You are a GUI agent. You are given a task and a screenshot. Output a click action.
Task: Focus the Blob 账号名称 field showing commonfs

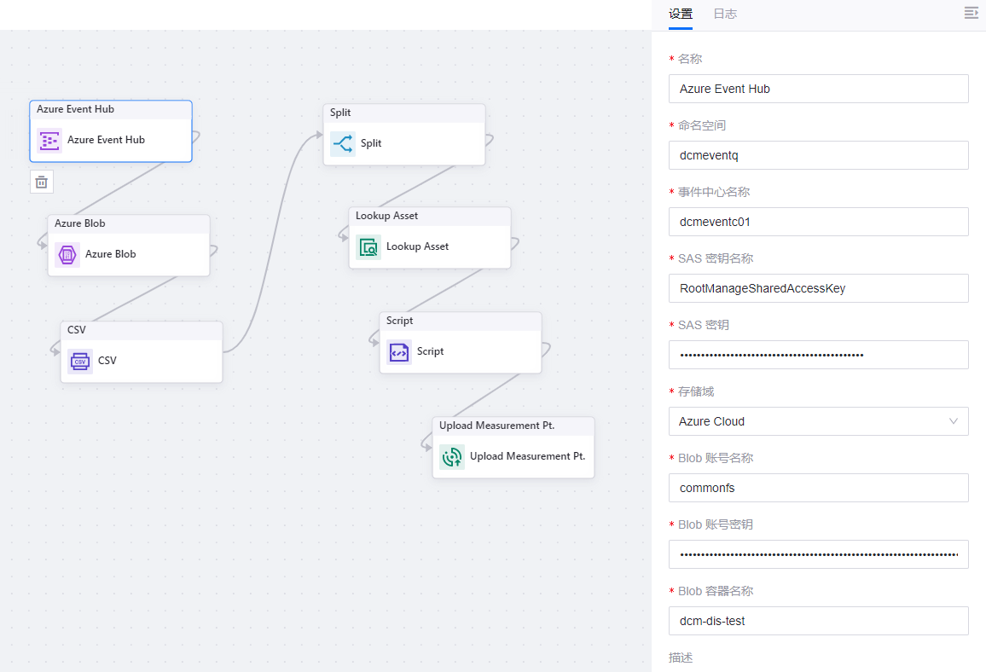pos(818,488)
